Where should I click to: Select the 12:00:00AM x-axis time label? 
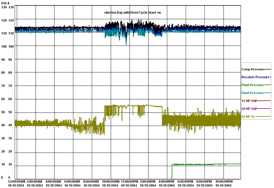click(17, 181)
